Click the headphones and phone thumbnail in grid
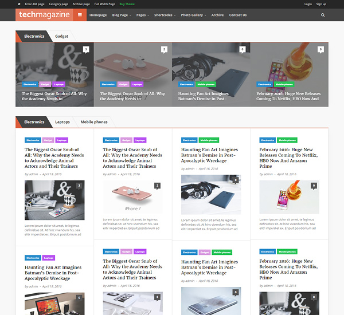The image size is (344, 315). (x=211, y=194)
